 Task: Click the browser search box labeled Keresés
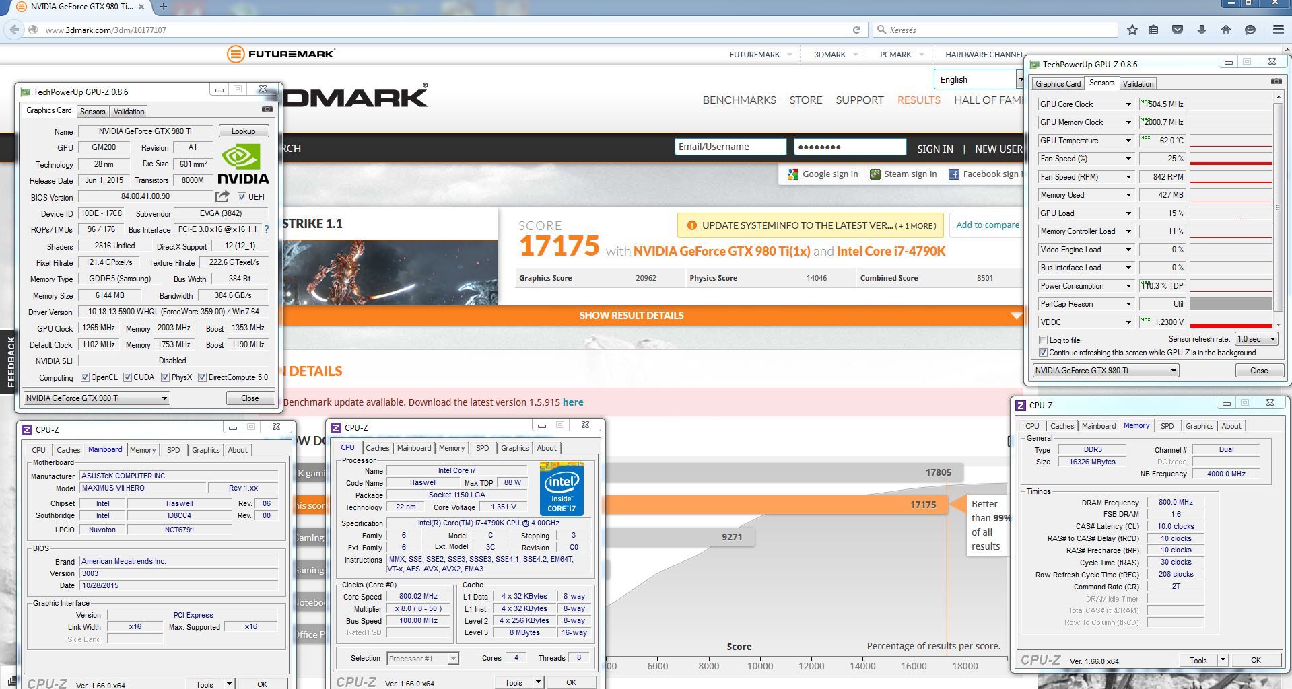[996, 30]
